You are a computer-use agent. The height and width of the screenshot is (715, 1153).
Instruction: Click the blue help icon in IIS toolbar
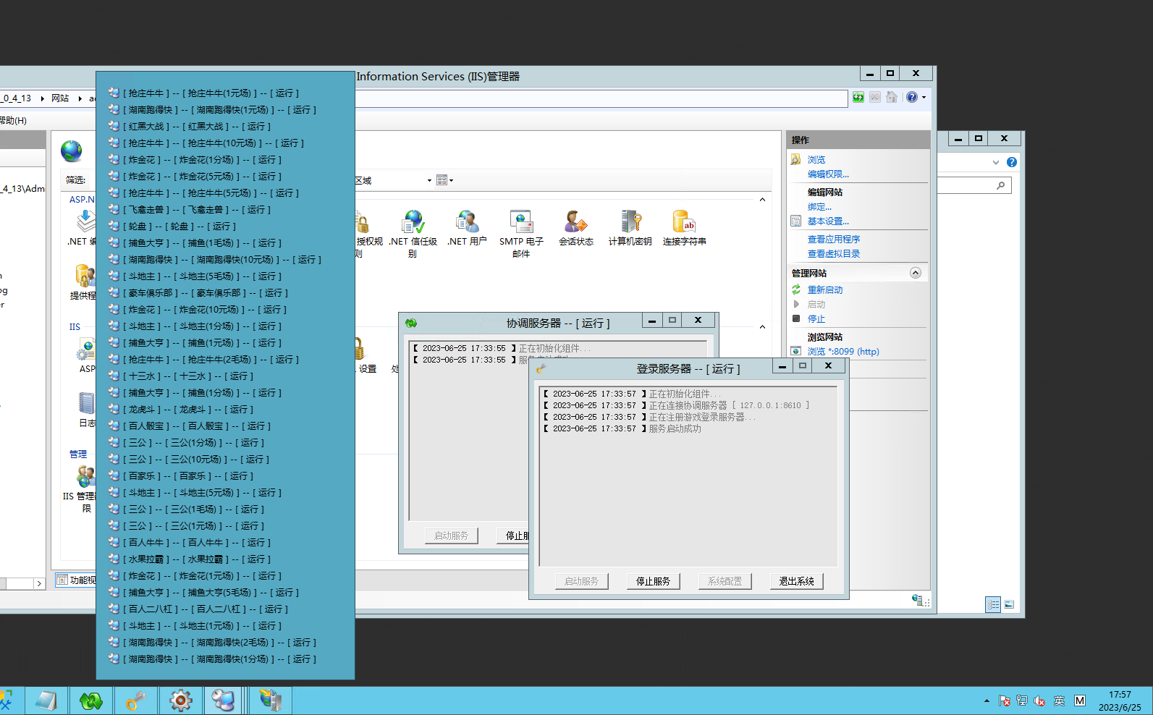911,98
